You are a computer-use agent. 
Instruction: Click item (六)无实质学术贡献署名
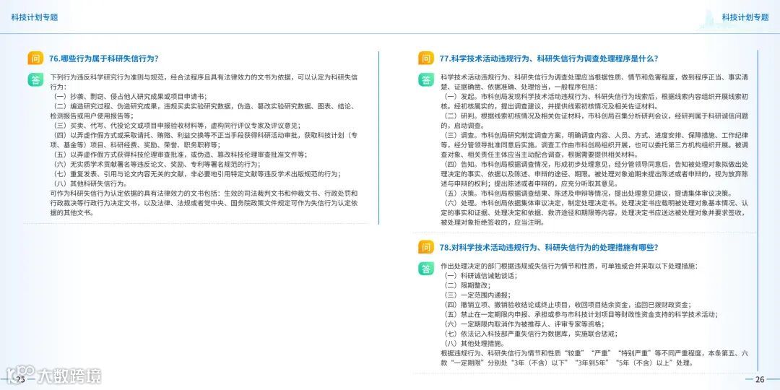(x=156, y=164)
